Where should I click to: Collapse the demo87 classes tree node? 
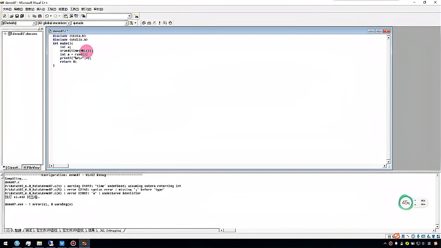point(5,34)
